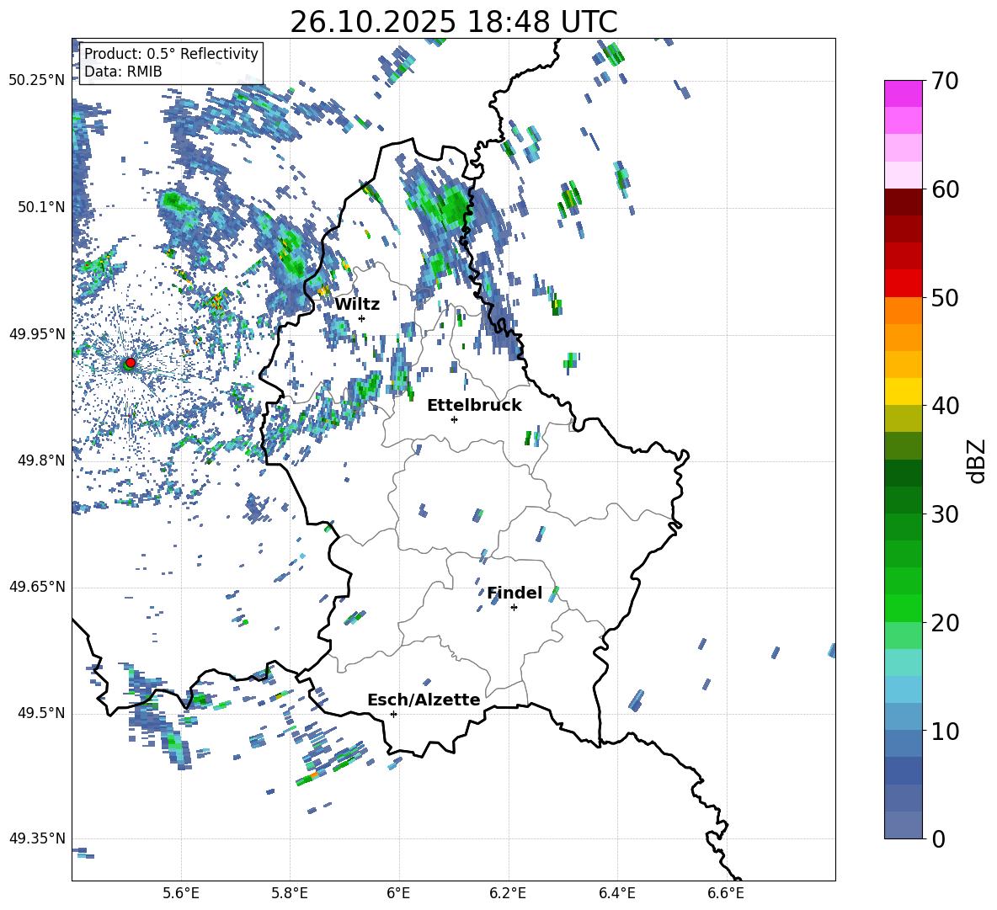Click the dBZ colorbar axis label
The image size is (997, 910).
click(x=977, y=460)
